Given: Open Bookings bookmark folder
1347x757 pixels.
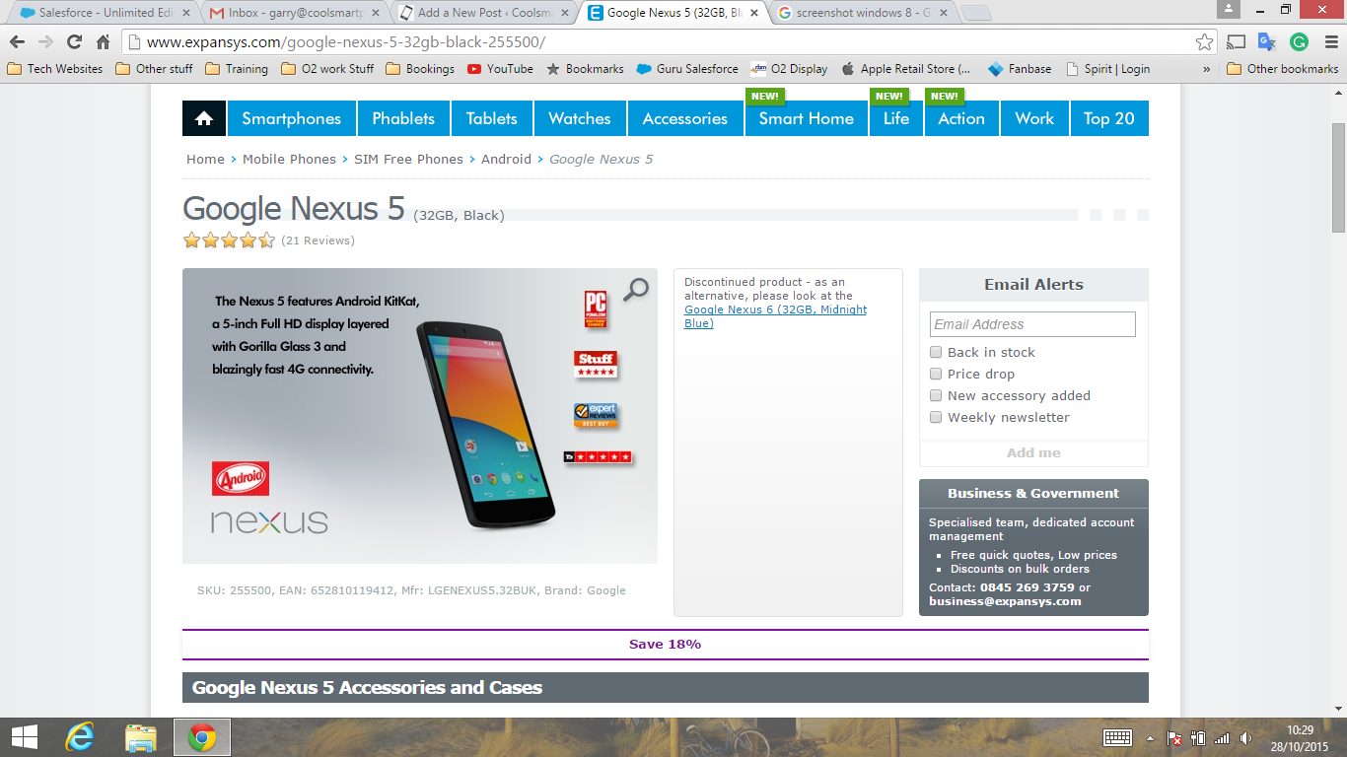Looking at the screenshot, I should [x=420, y=69].
